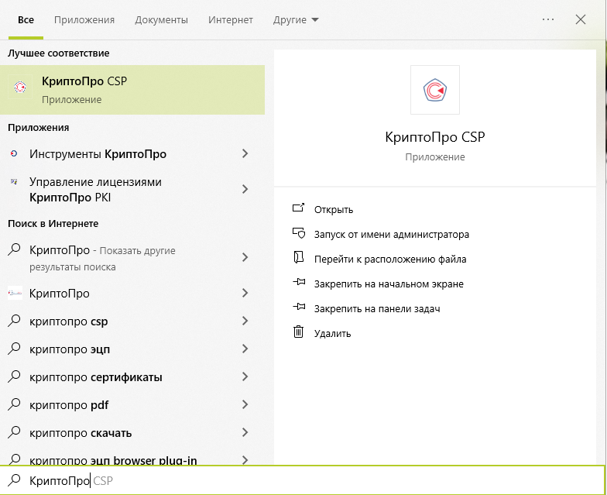Click the large КриптоПро CSP logo in preview
Image resolution: width=607 pixels, height=495 pixels.
[x=435, y=90]
